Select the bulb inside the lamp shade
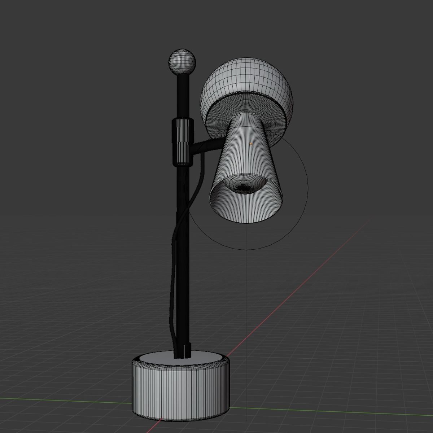Screen dimensions: 433x433 click(245, 184)
